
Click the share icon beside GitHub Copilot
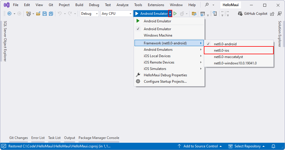[272, 14]
